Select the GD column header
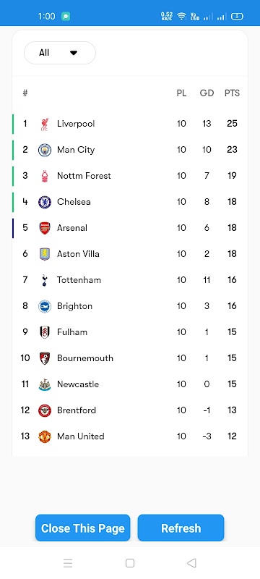 coord(207,93)
